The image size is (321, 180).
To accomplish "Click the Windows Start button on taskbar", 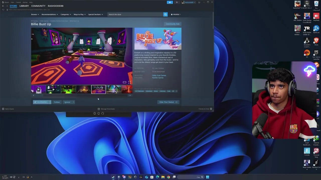I will pos(207,177).
